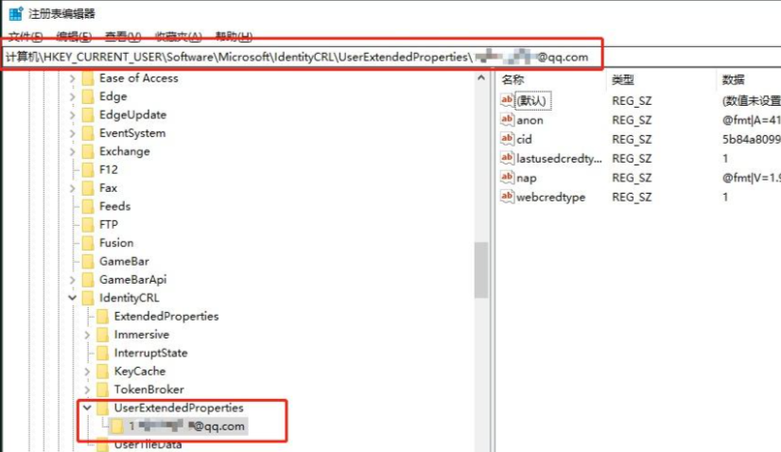This screenshot has width=781, height=452.
Task: Select the Fusion folder icon
Action: click(88, 243)
